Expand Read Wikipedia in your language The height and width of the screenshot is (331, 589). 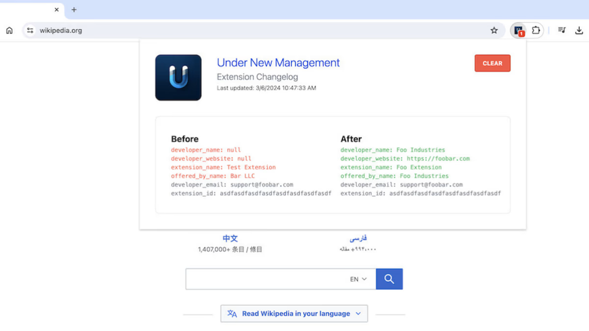pyautogui.click(x=294, y=313)
